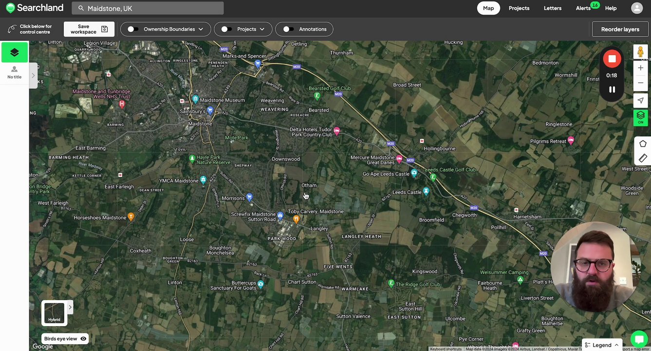
Task: Click the search magnifier icon
Action: pos(81,8)
